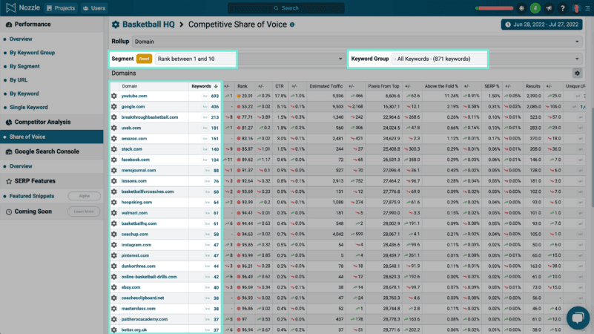Click the gear icon for facebook.com row
The width and height of the screenshot is (594, 334).
[x=114, y=160]
